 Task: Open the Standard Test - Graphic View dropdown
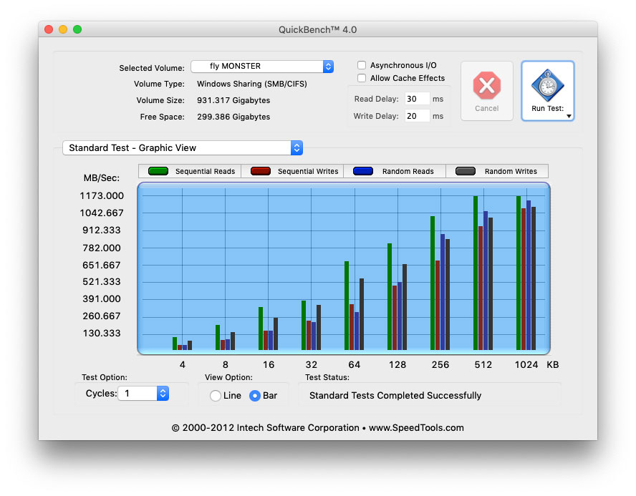point(183,148)
